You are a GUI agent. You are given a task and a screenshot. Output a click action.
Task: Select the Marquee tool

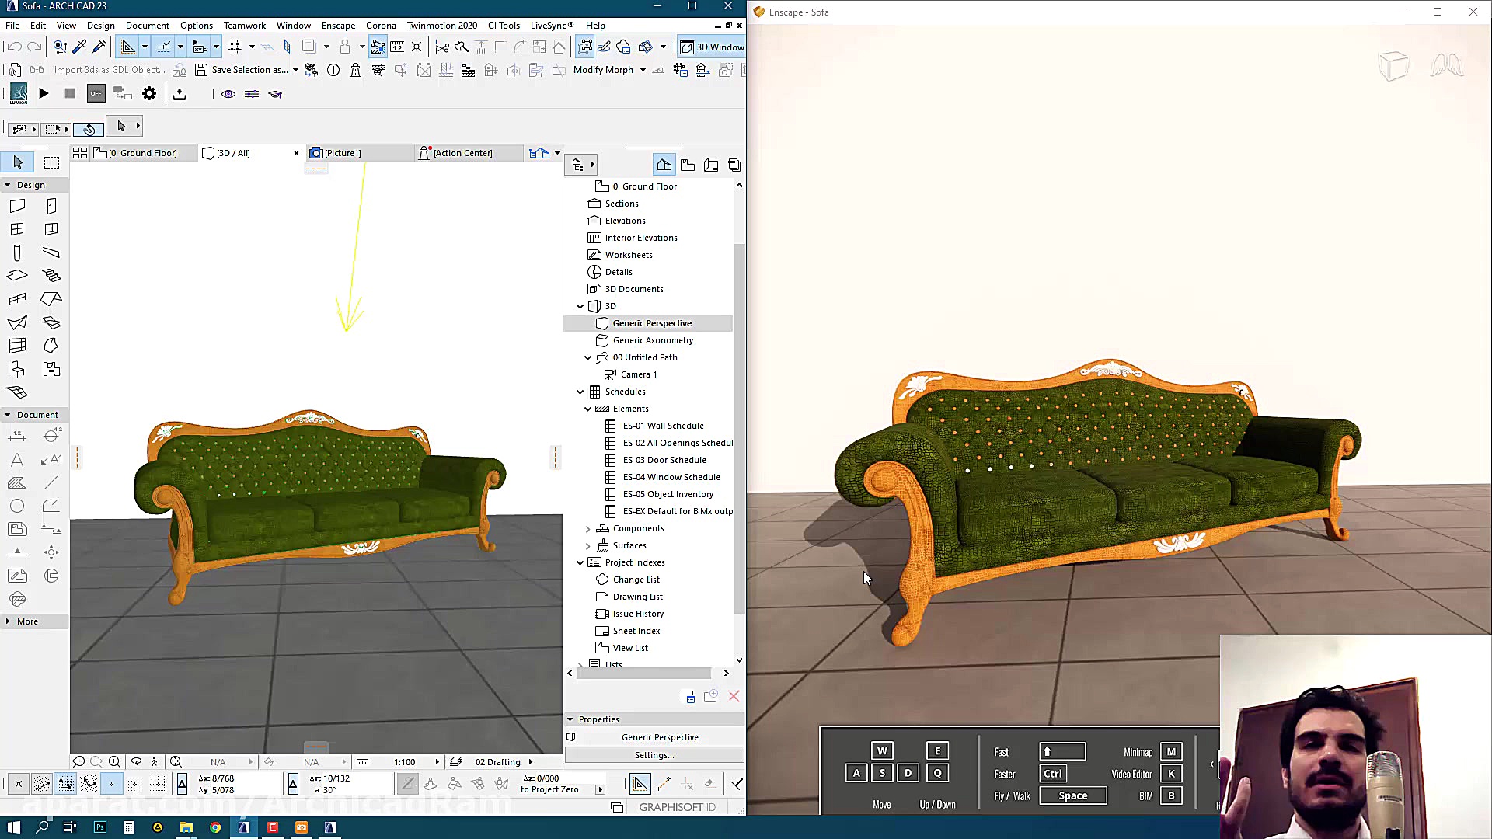[x=51, y=162]
